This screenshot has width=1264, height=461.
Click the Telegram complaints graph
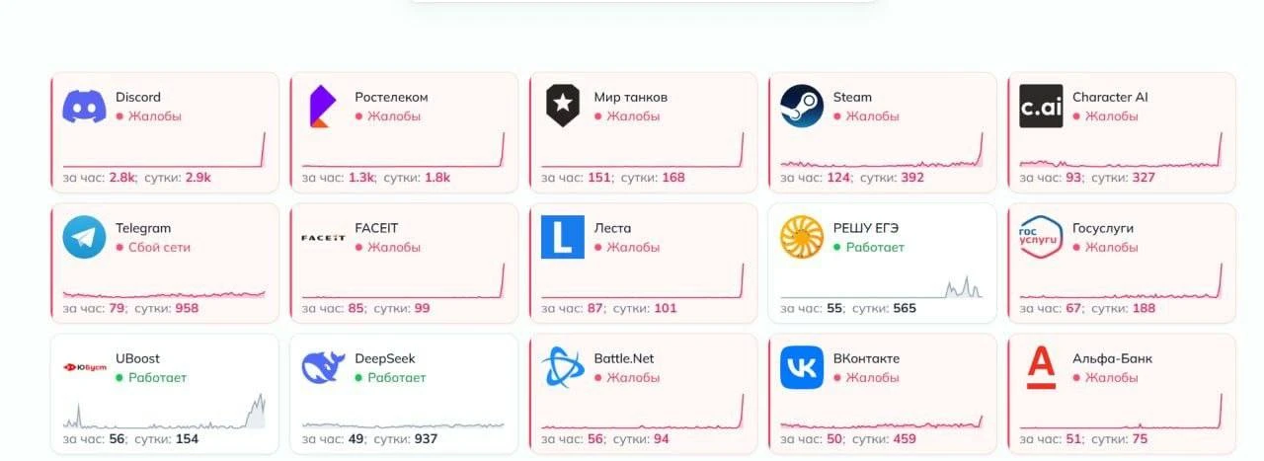pyautogui.click(x=164, y=292)
